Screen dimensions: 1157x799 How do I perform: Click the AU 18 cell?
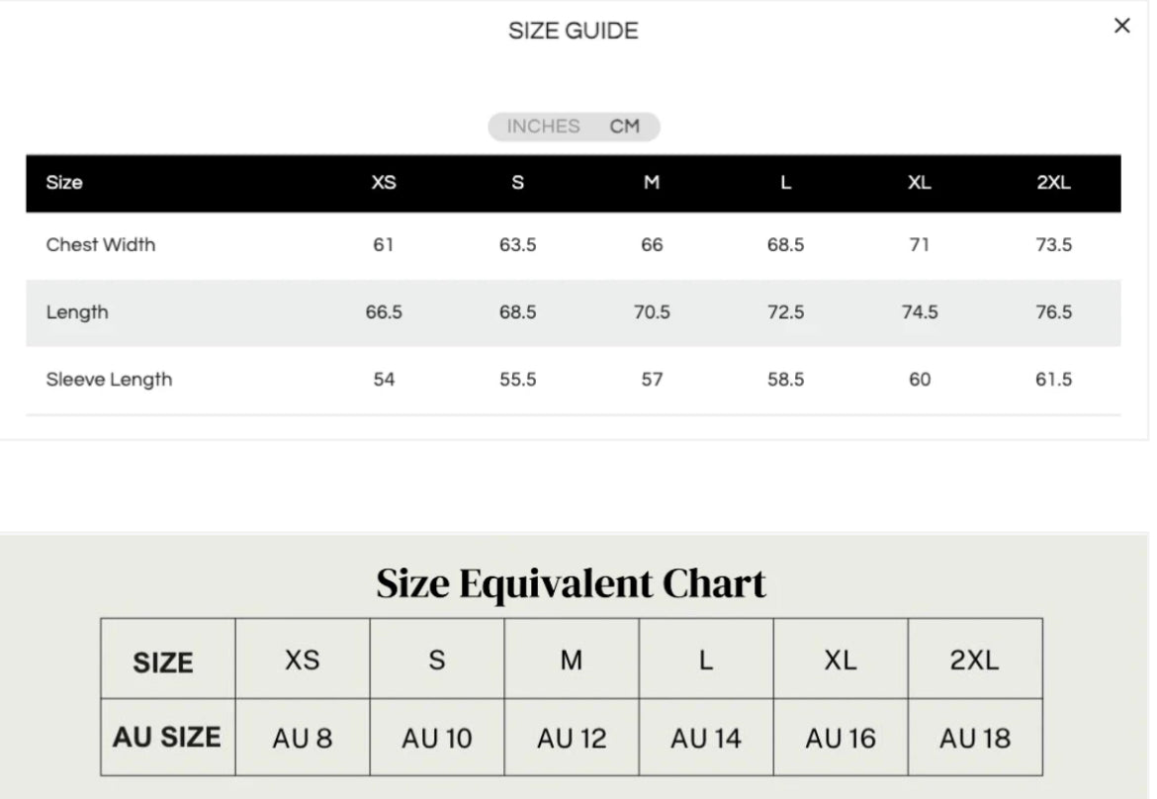point(975,738)
